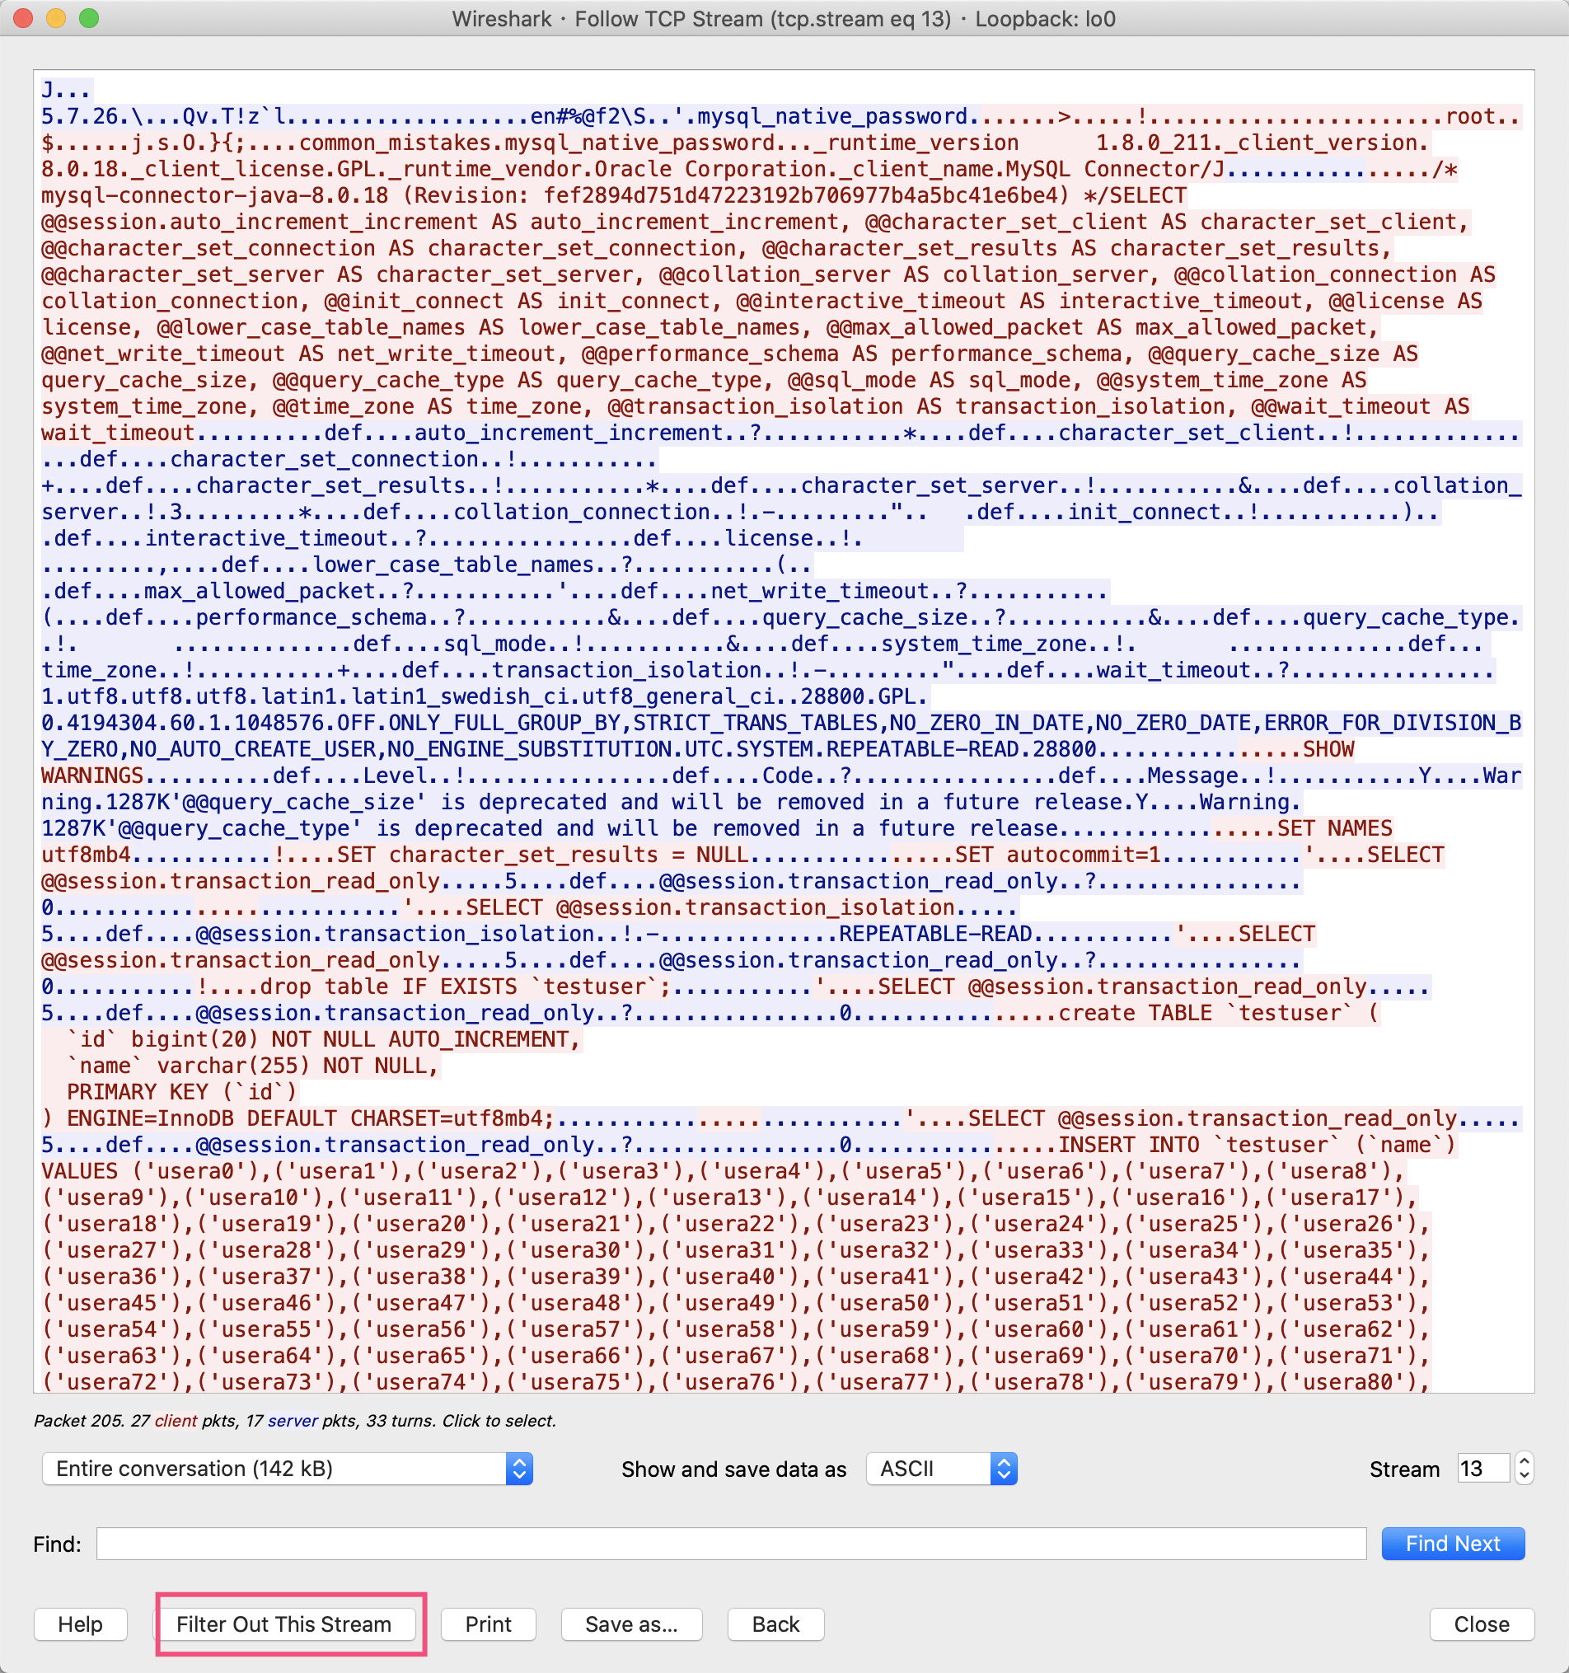This screenshot has height=1673, width=1569.
Task: Click the Stream number field showing 13
Action: click(1482, 1469)
